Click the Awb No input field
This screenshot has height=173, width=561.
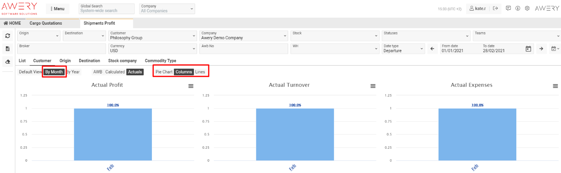coord(243,49)
